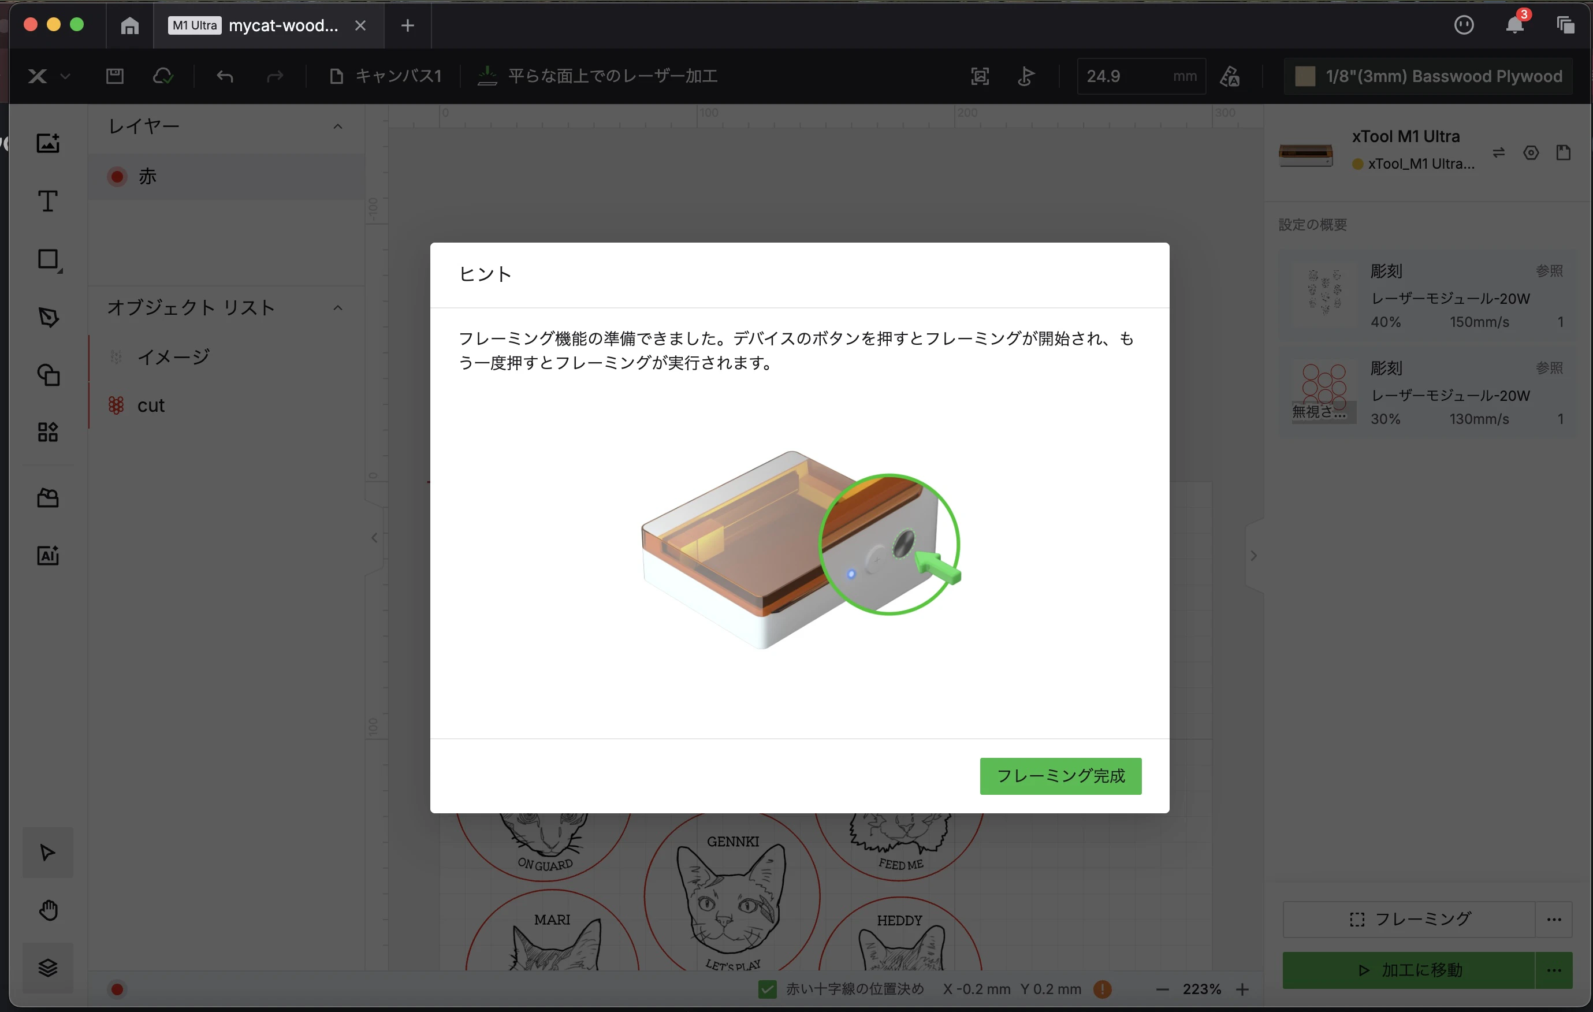The image size is (1593, 1012).
Task: Select the cut object
Action: pos(226,405)
